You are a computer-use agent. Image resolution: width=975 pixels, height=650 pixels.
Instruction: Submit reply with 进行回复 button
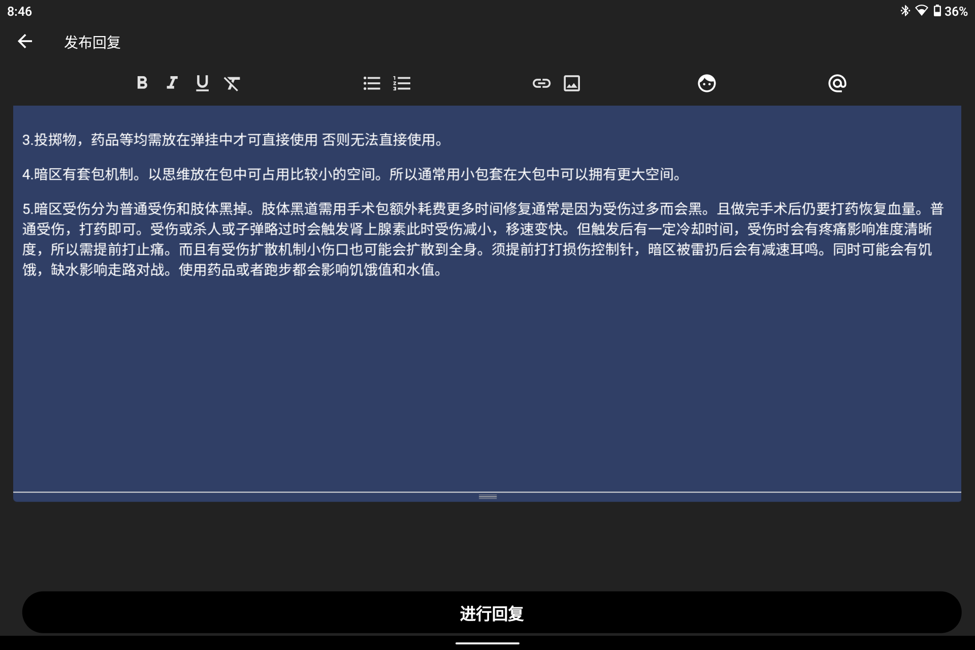492,613
